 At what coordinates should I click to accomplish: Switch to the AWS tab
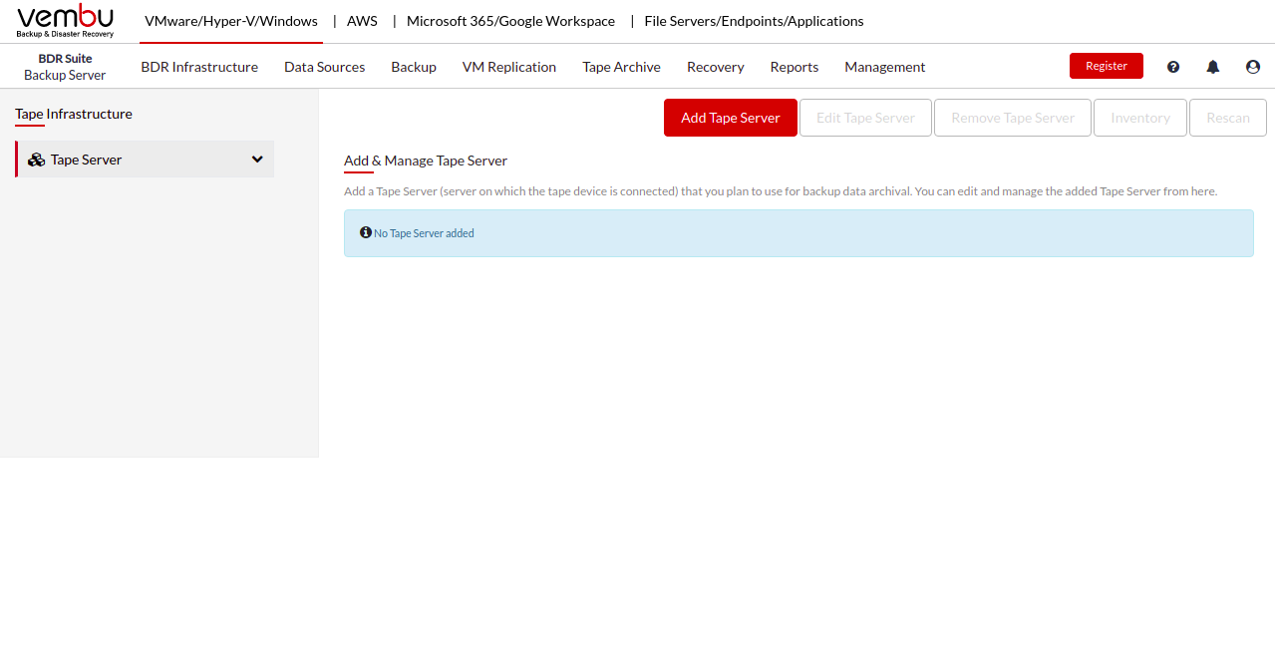point(362,21)
